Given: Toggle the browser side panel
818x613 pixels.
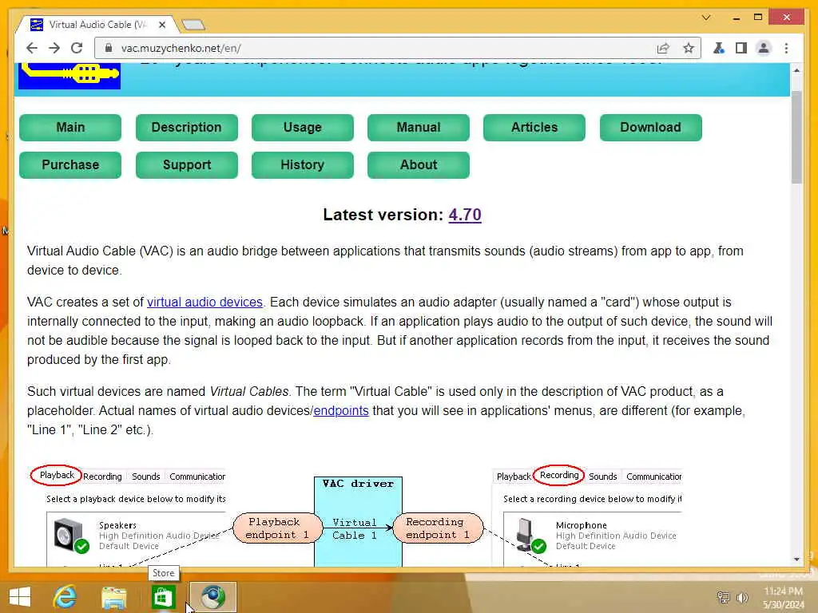Looking at the screenshot, I should (741, 49).
